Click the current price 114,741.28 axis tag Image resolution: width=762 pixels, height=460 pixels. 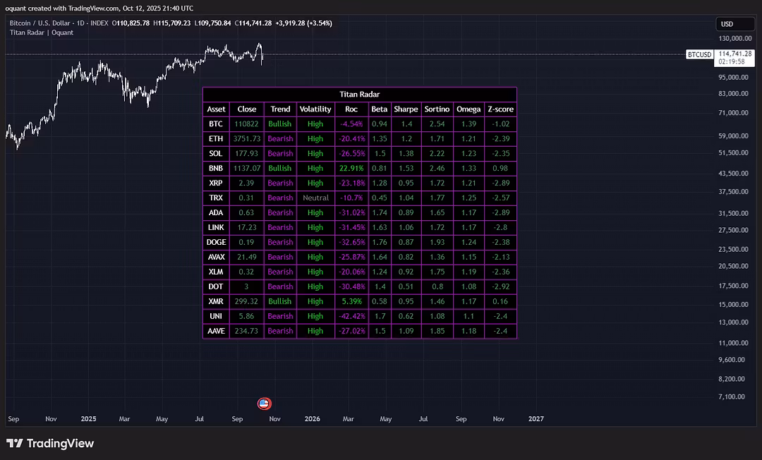click(x=736, y=54)
